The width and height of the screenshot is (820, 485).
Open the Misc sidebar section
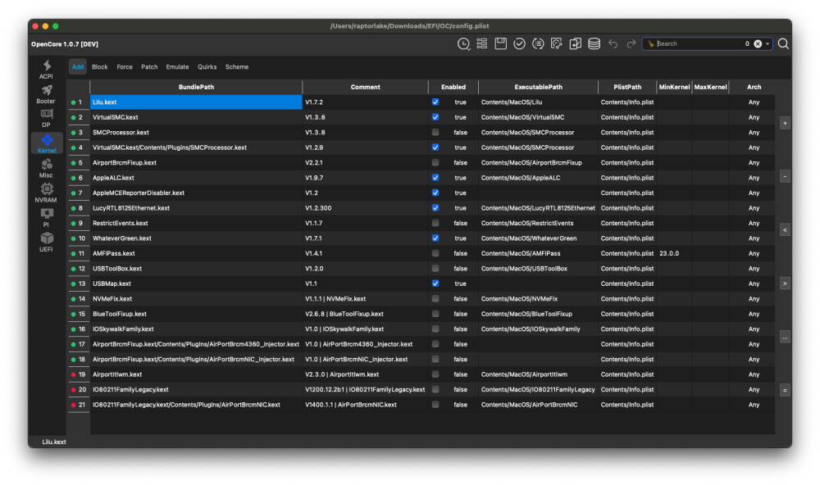(46, 168)
